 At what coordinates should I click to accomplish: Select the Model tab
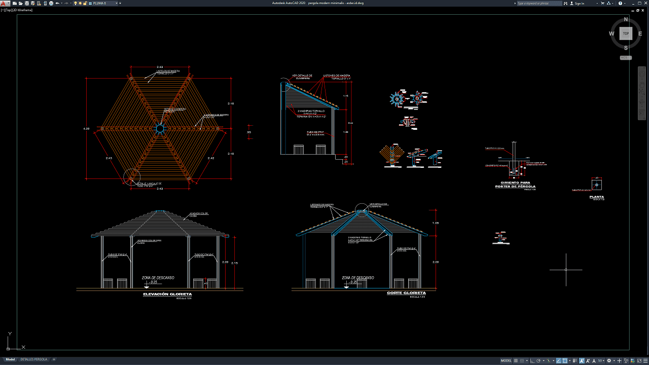point(10,359)
